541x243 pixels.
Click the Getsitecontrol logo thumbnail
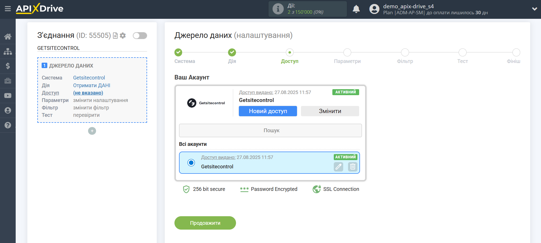[206, 103]
